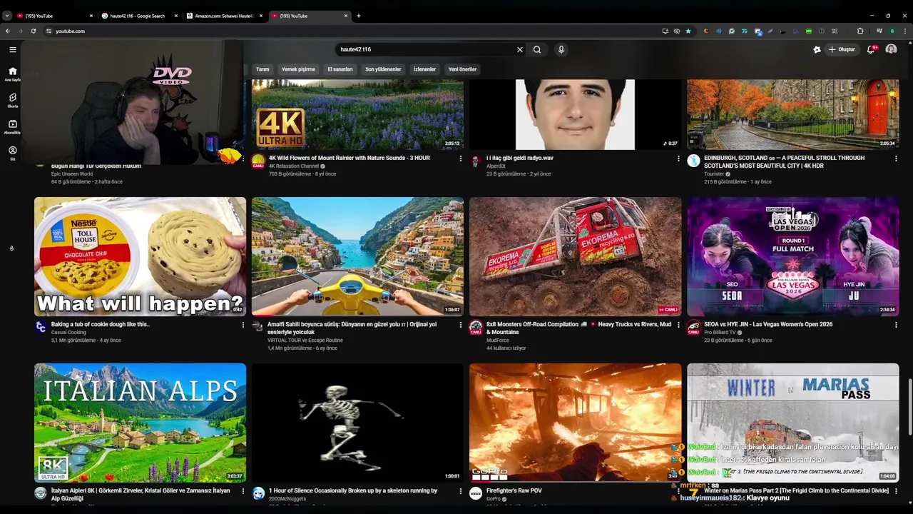Screen dimensions: 913x514
Task: Start voice search with the microphone icon
Action: point(561,49)
